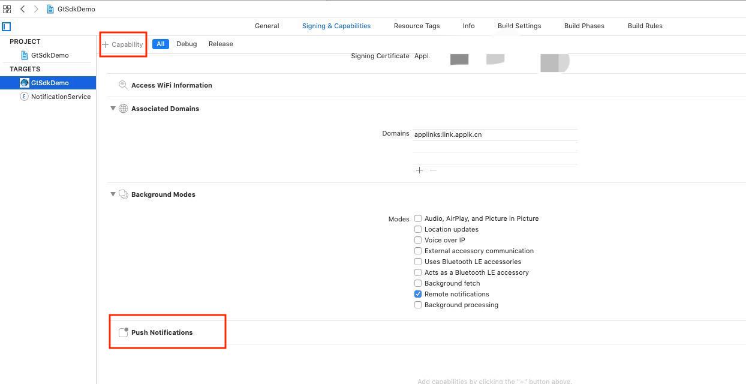Click the GtSdkDemo project file icon
Image resolution: width=746 pixels, height=384 pixels.
(x=25, y=55)
